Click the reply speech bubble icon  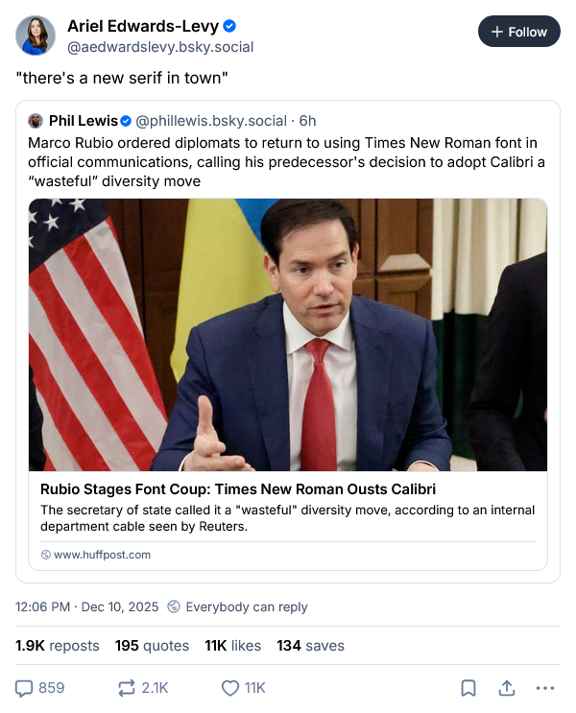pos(25,687)
